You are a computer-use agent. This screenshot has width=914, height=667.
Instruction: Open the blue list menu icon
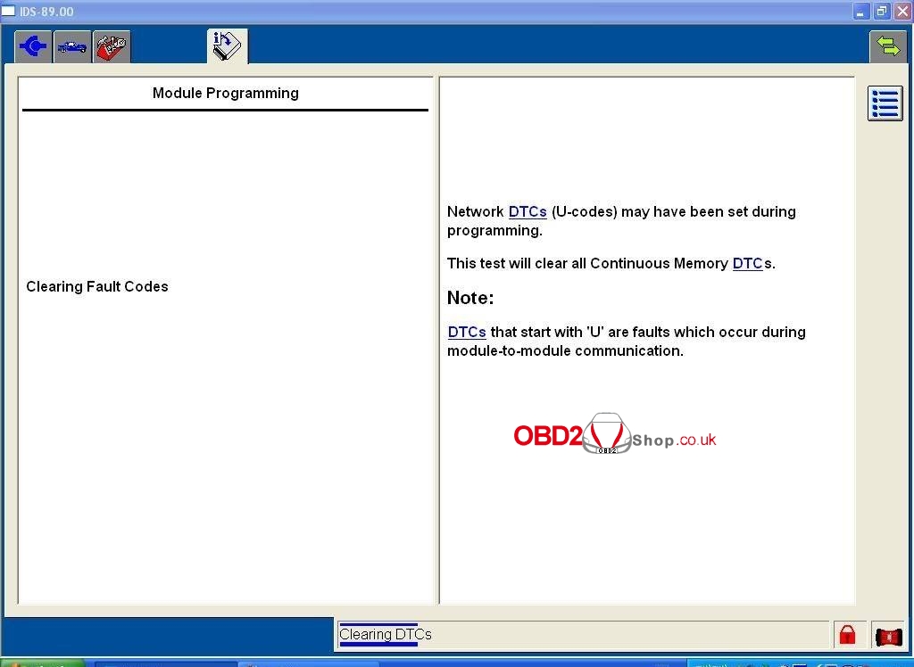885,103
